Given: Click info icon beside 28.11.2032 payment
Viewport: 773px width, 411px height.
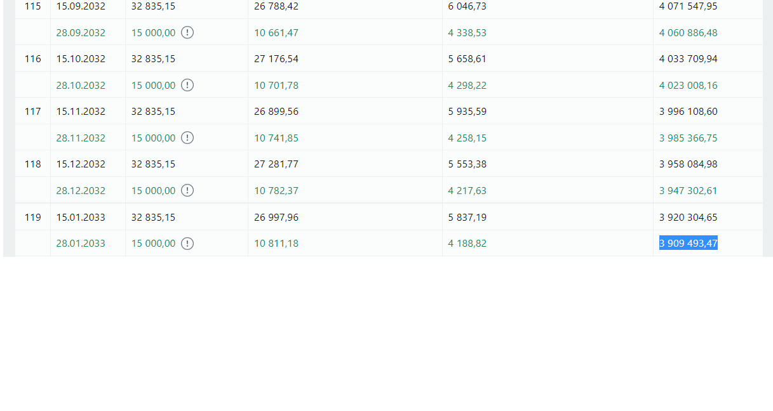Looking at the screenshot, I should pos(187,138).
